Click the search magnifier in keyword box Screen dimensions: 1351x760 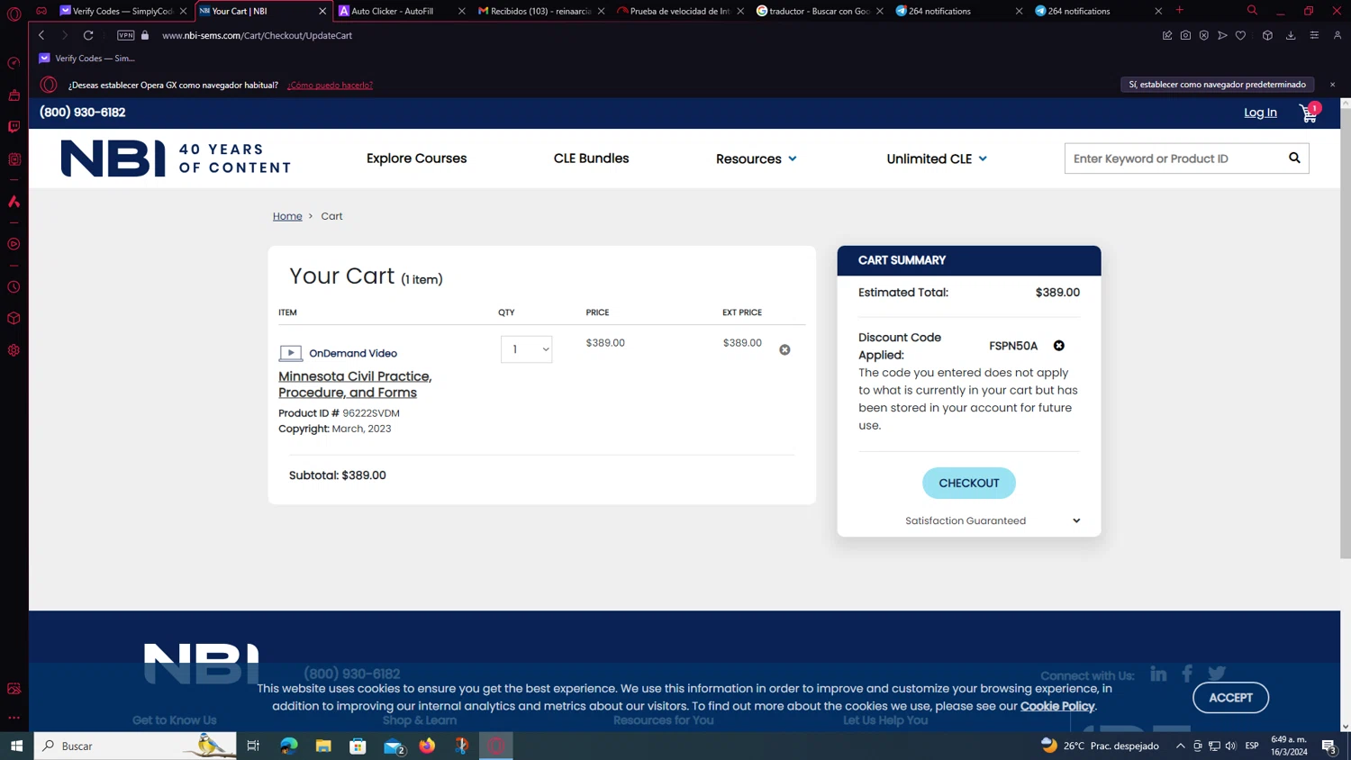click(x=1294, y=158)
